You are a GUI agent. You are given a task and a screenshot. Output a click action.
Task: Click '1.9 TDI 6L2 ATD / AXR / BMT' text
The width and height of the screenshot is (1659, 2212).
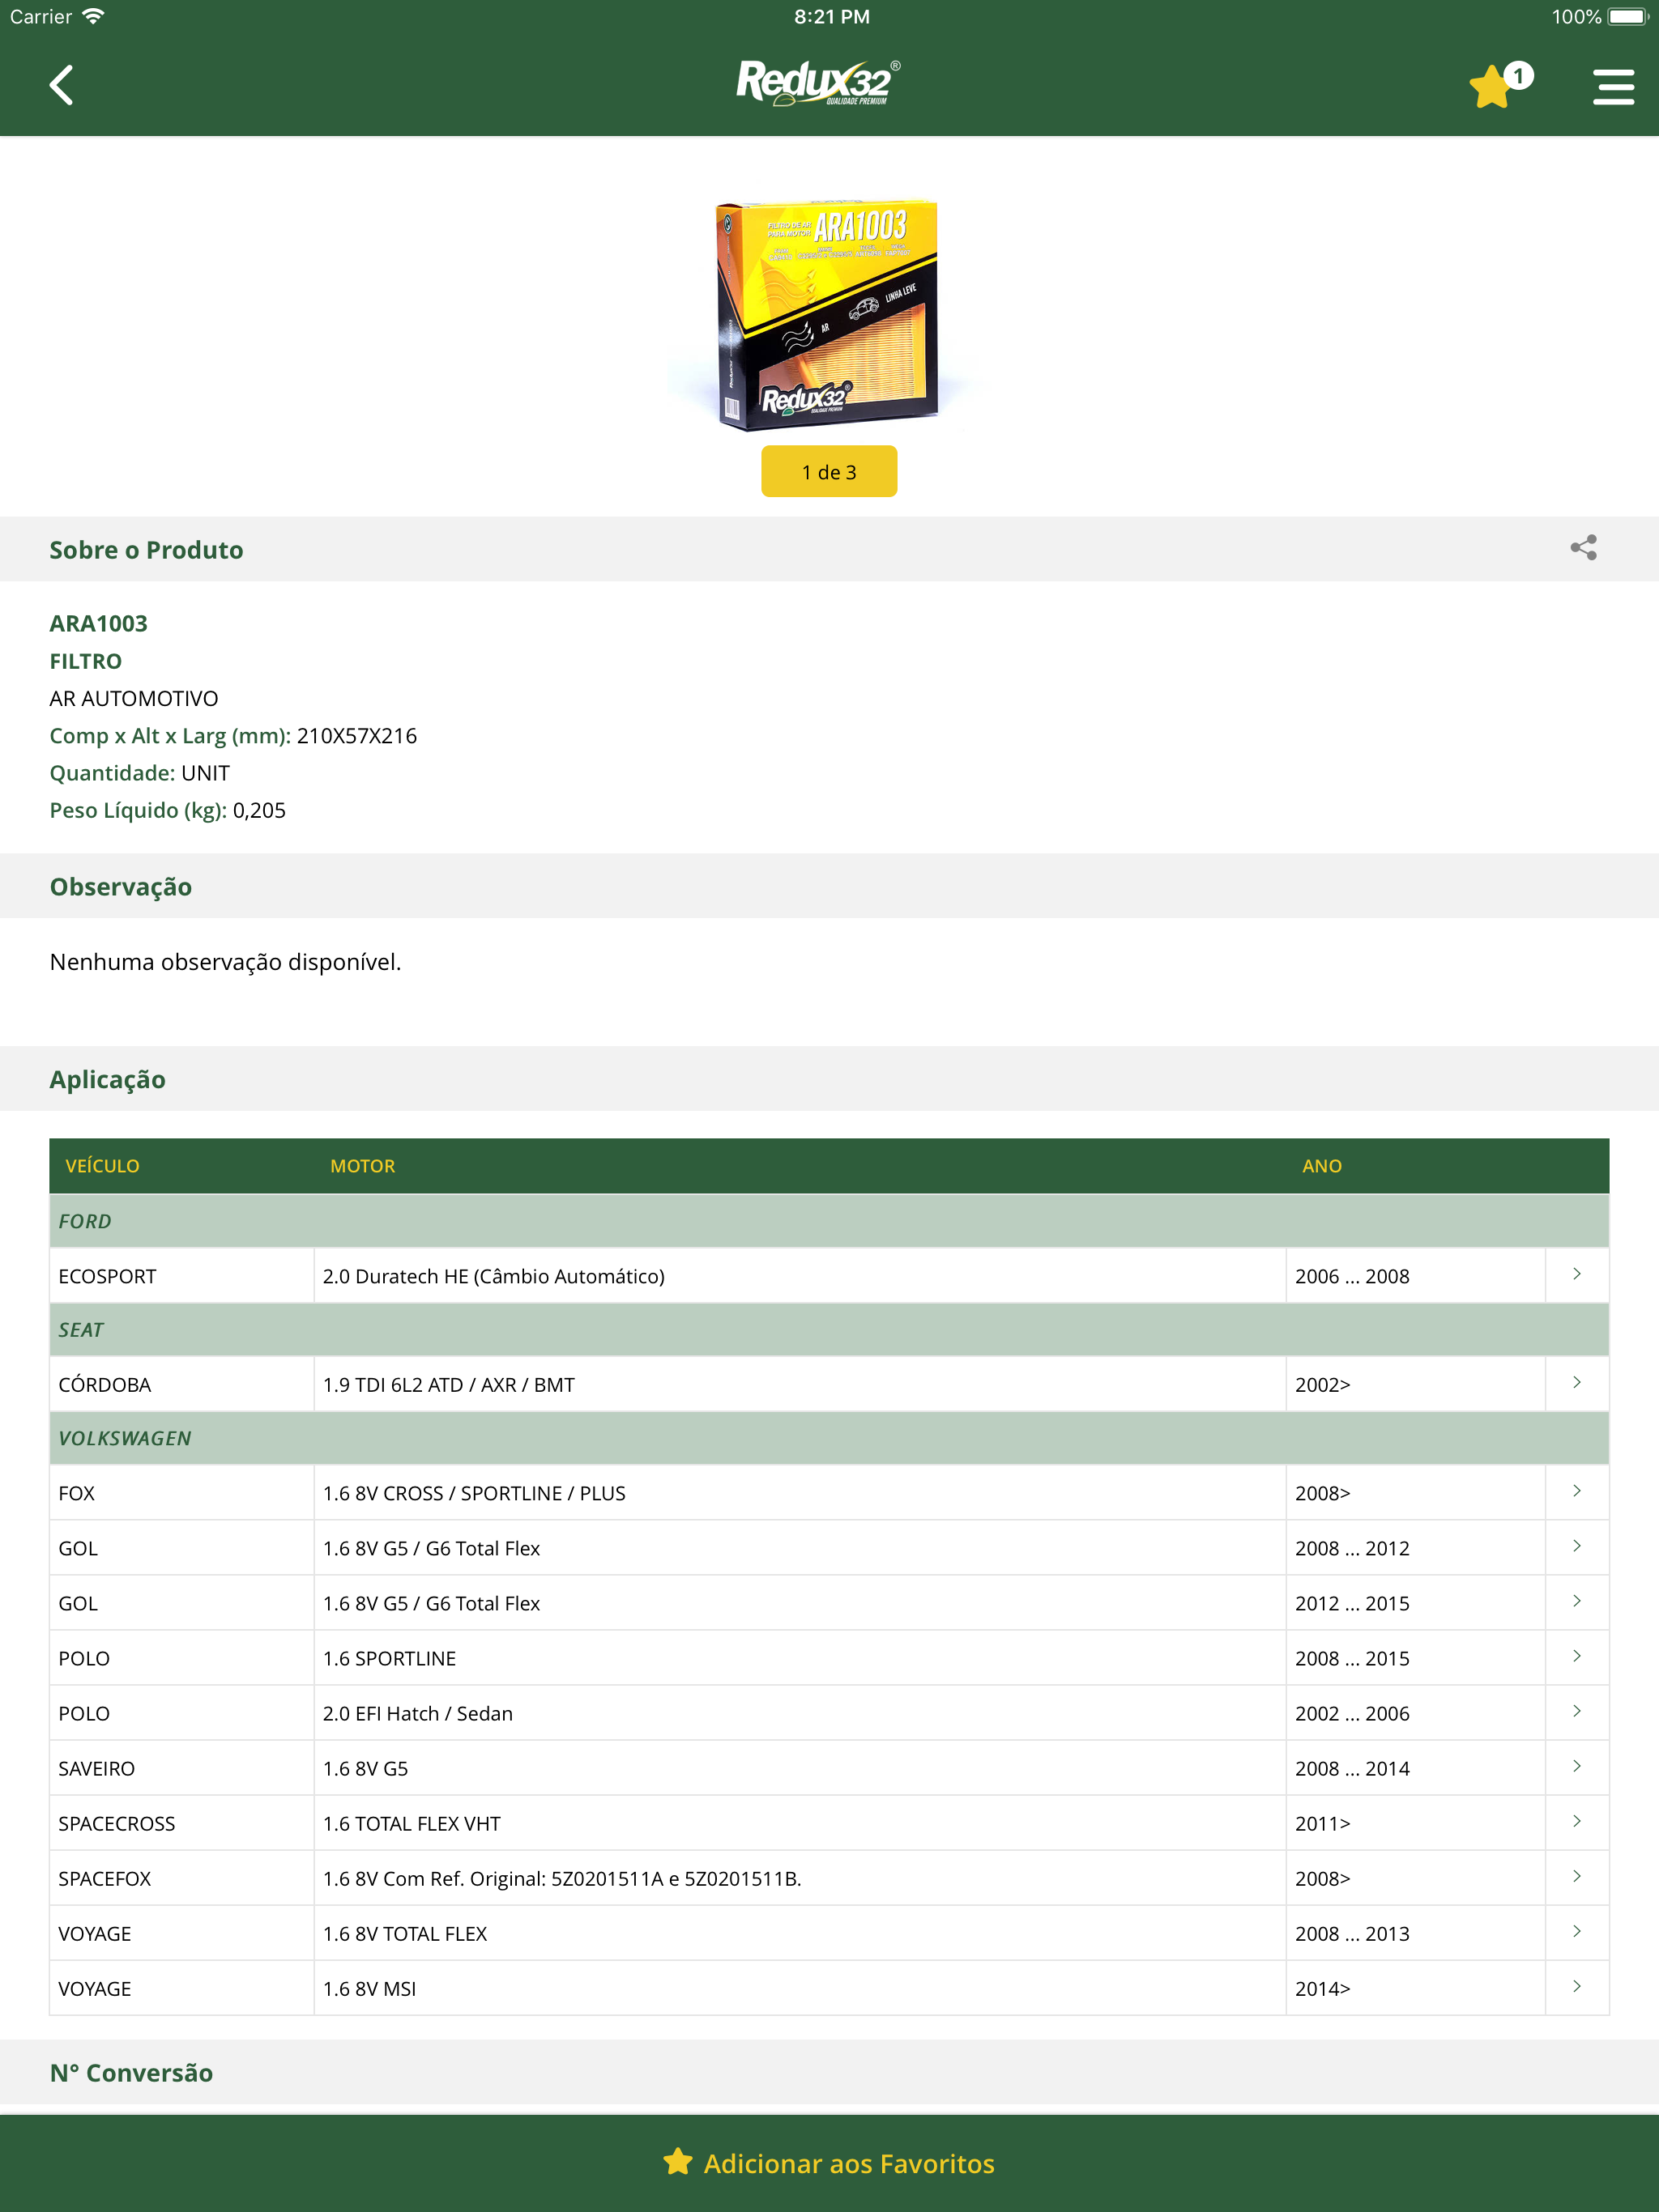click(448, 1385)
